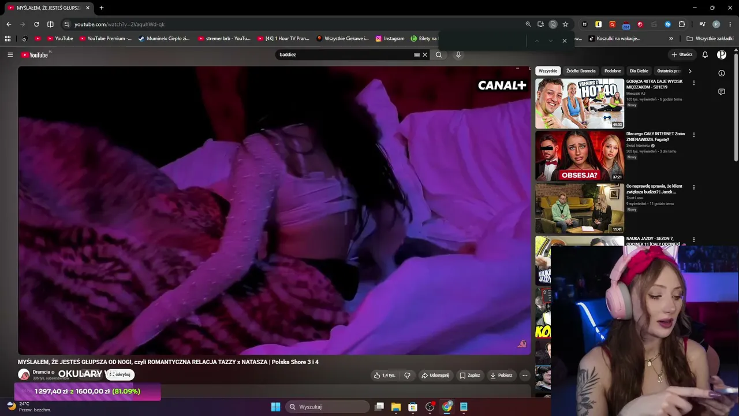
Task: Open the Koszulki na wakacje bookmark
Action: [614, 39]
